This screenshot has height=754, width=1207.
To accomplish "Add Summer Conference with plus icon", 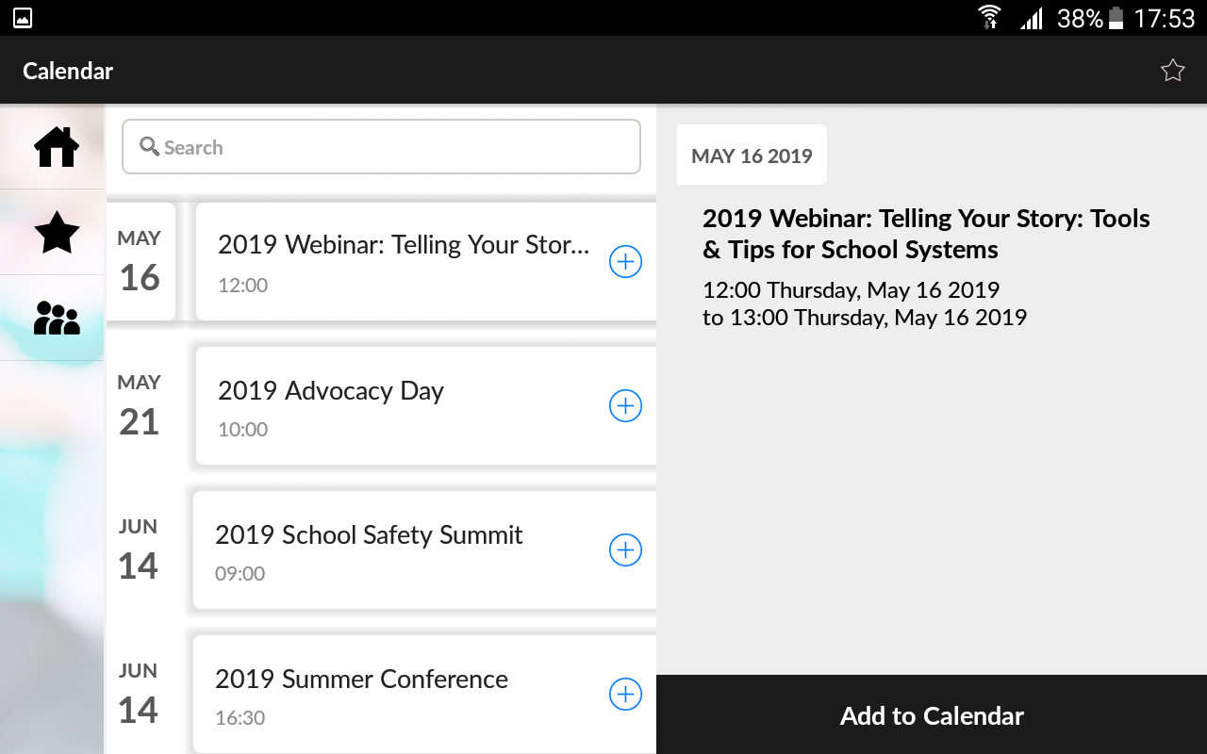I will coord(625,695).
